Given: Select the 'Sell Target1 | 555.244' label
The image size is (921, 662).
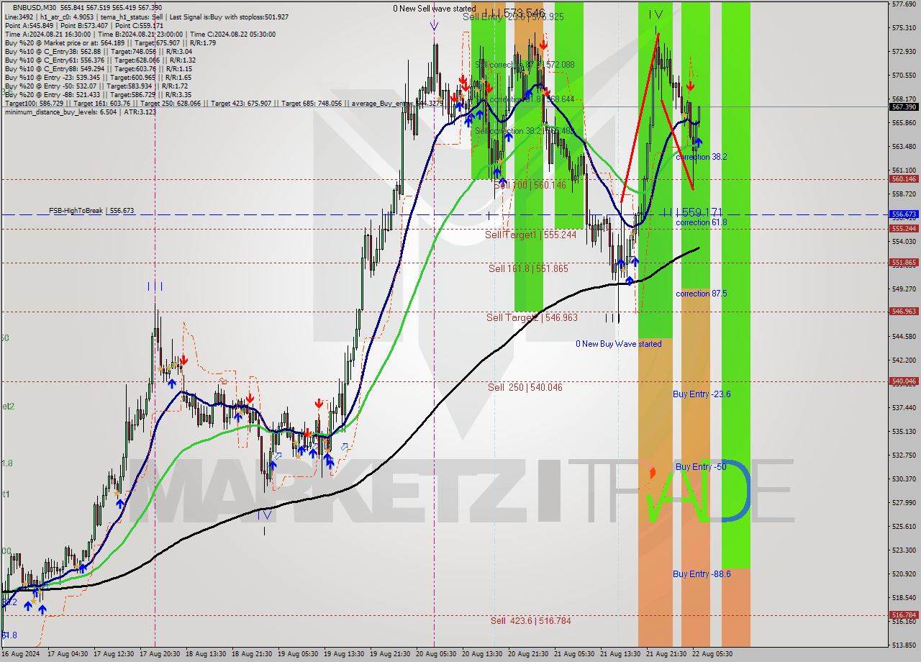Looking at the screenshot, I should click(530, 235).
